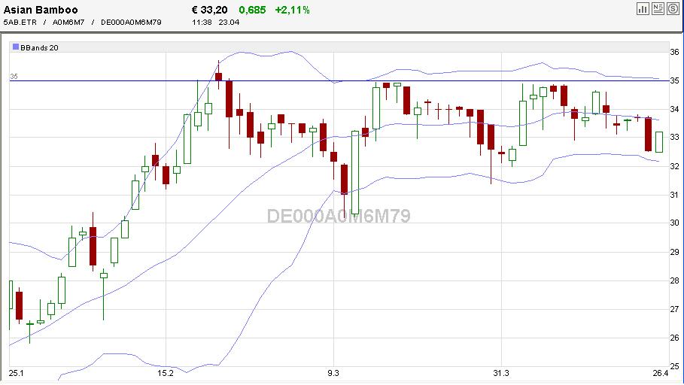684x385 pixels.
Task: Click the 25 price axis label
Action: tap(674, 366)
